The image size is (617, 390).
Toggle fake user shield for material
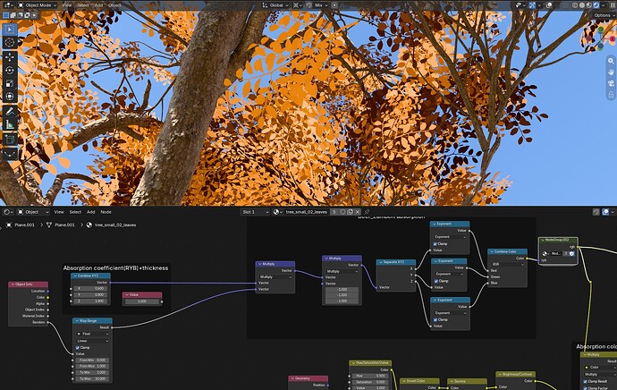342,212
